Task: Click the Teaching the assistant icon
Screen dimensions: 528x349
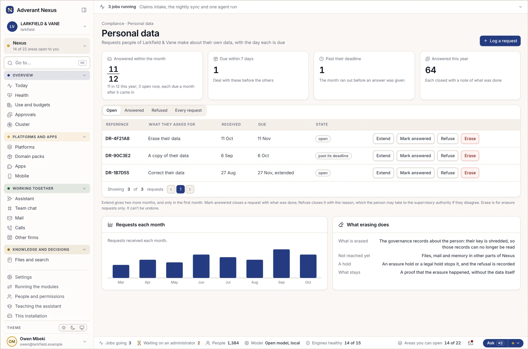Action: 10,306
